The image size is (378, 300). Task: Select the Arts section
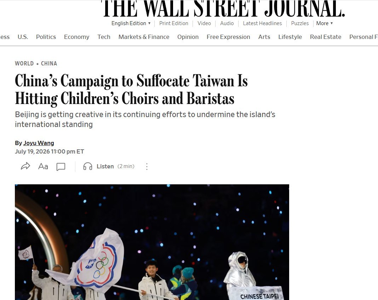[264, 37]
